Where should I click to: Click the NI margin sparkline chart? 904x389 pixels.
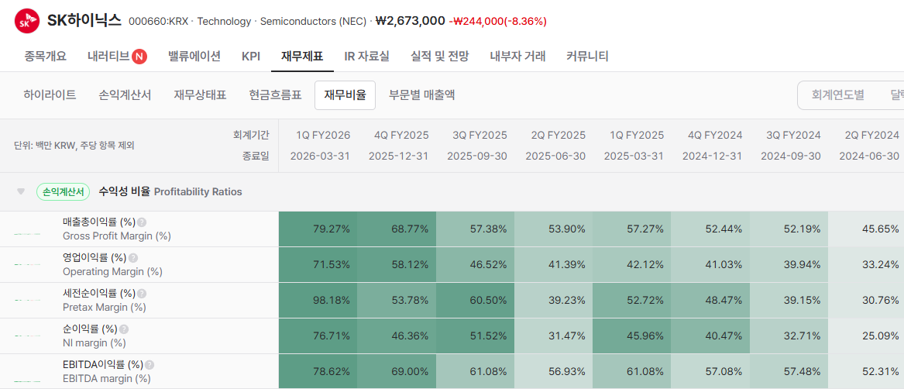(28, 336)
